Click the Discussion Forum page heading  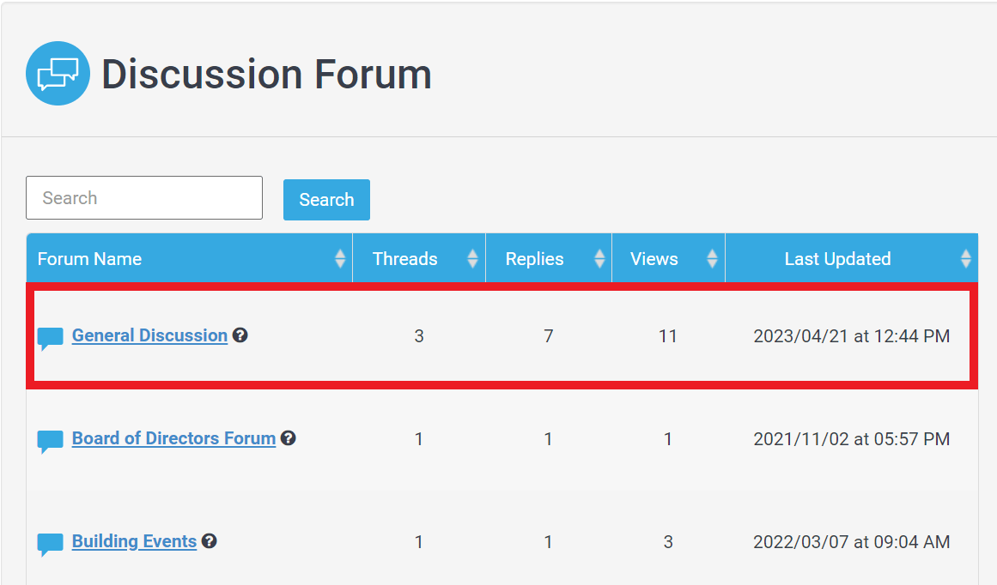(x=266, y=75)
